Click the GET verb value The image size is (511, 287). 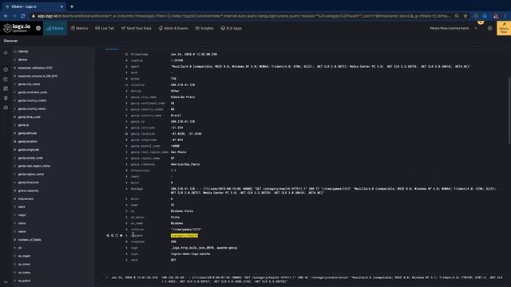click(173, 260)
